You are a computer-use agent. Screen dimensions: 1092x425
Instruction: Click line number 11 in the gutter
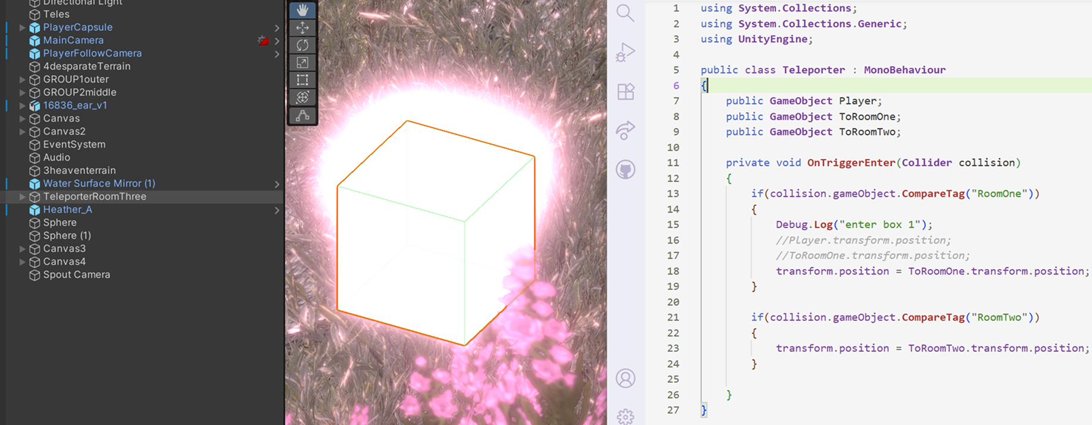pyautogui.click(x=672, y=162)
